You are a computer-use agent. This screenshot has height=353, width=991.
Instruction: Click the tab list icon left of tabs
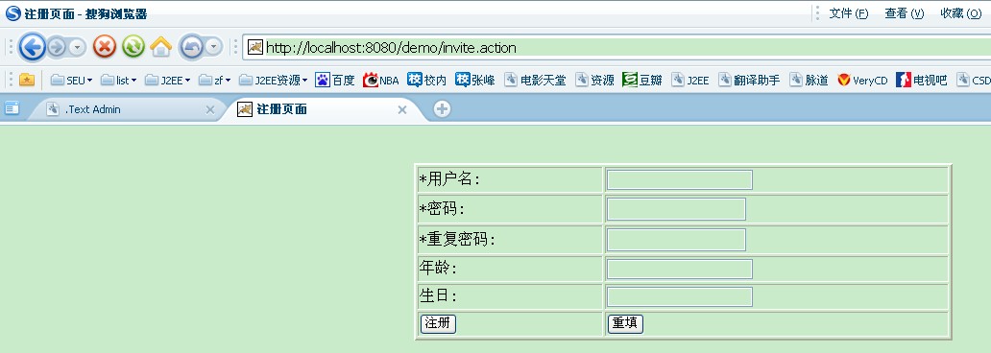12,108
